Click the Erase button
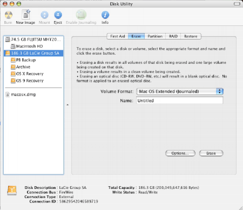Screen dimensions: 243x210 tap(211, 153)
